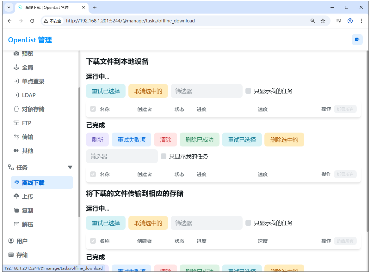Click 折叠所有 in the 运行中 table
This screenshot has height=274, width=371.
[x=345, y=109]
